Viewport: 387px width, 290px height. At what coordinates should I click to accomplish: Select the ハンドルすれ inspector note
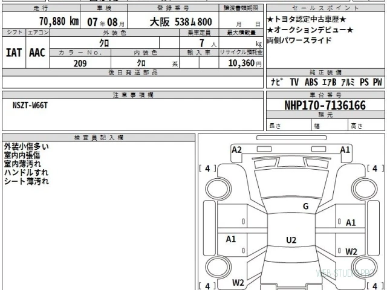(x=26, y=173)
